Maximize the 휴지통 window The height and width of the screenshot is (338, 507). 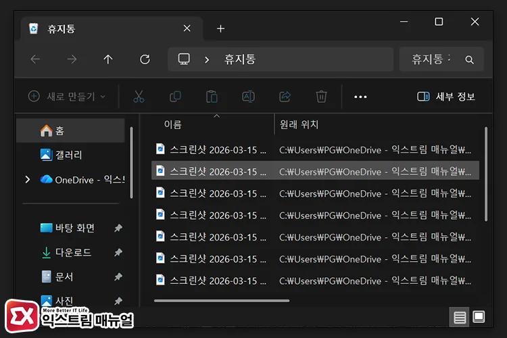coord(439,22)
